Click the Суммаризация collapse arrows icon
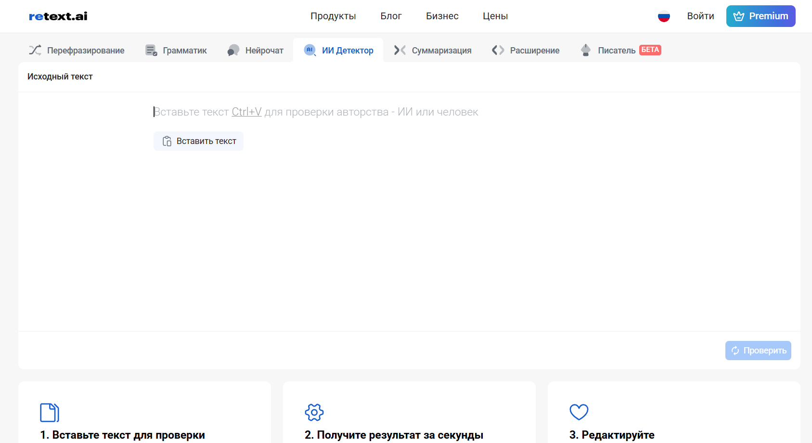Viewport: 812px width, 443px height. pyautogui.click(x=400, y=50)
